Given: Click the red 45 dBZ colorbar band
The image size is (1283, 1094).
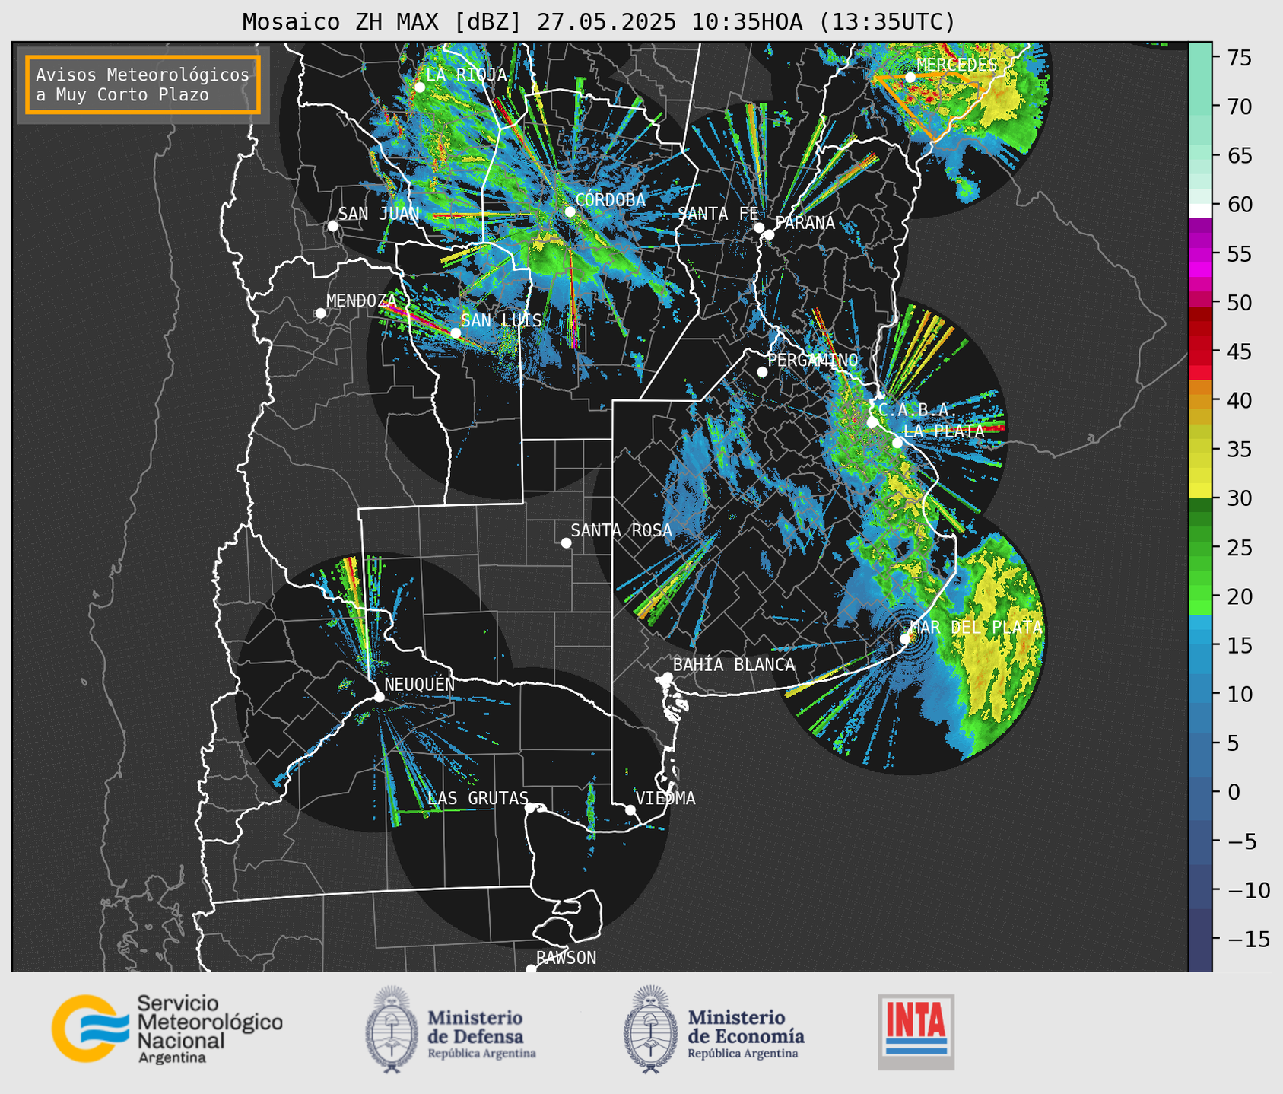Looking at the screenshot, I should point(1200,352).
